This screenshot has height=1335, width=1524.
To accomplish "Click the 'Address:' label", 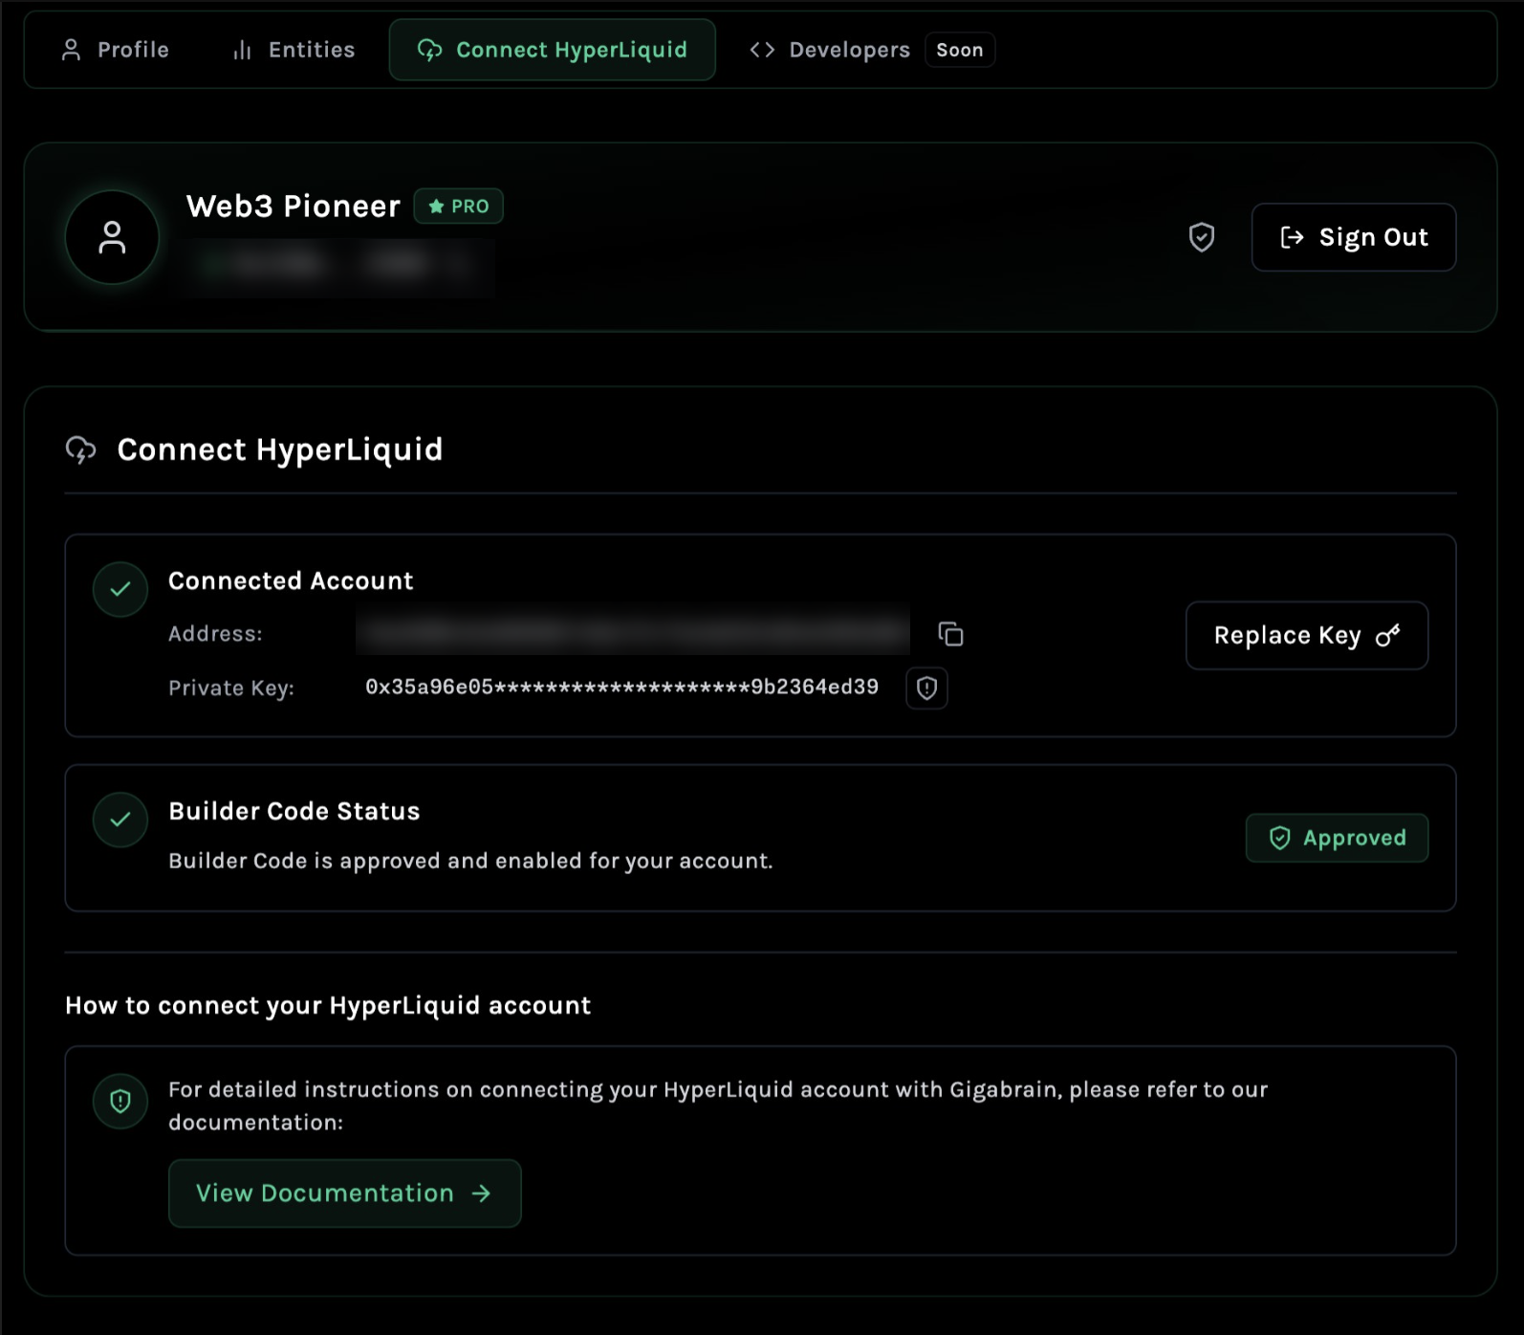I will pos(215,634).
